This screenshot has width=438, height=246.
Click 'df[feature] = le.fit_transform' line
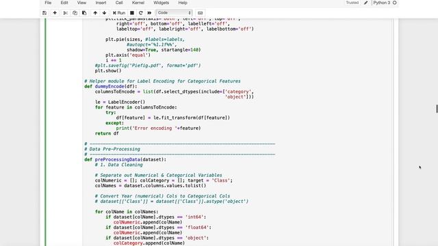[x=173, y=118]
